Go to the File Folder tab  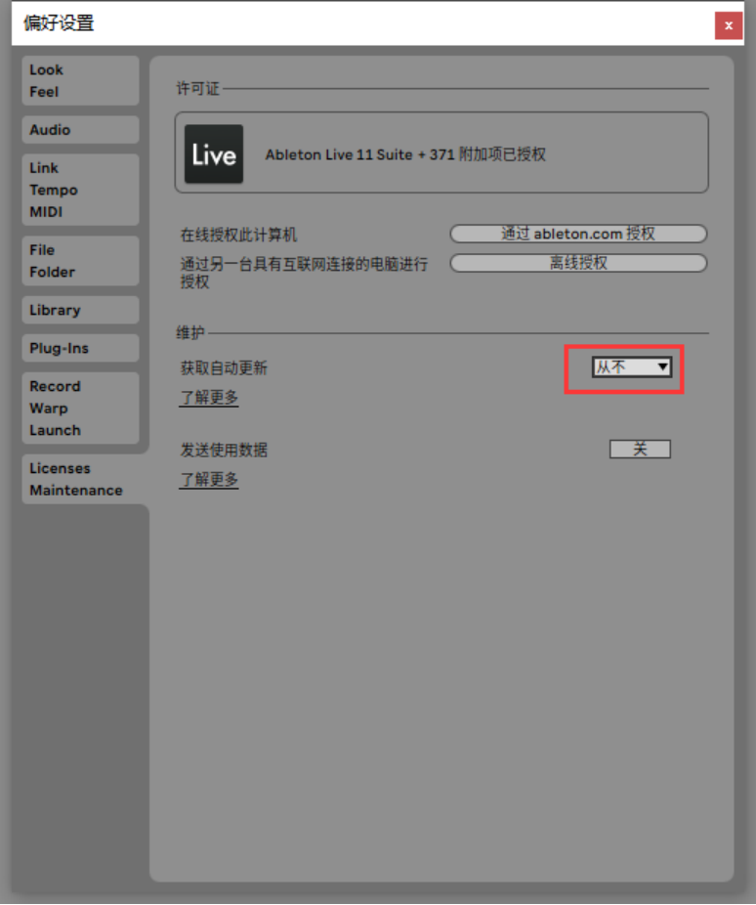[x=80, y=261]
